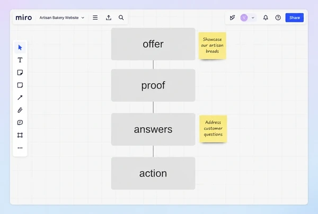This screenshot has width=318, height=214.
Task: Click the export board upload icon
Action: click(x=109, y=17)
